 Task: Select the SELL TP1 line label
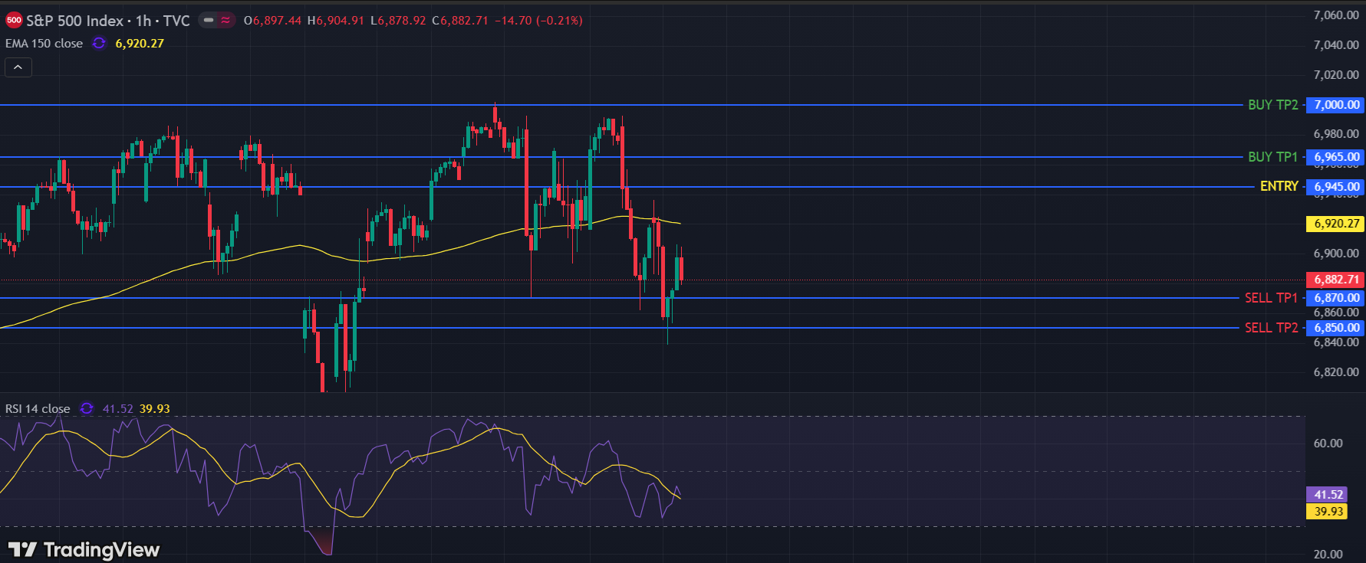(x=1271, y=298)
